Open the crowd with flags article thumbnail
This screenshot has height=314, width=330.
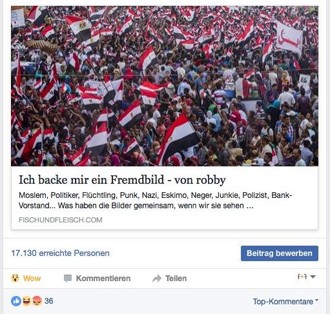(x=165, y=86)
